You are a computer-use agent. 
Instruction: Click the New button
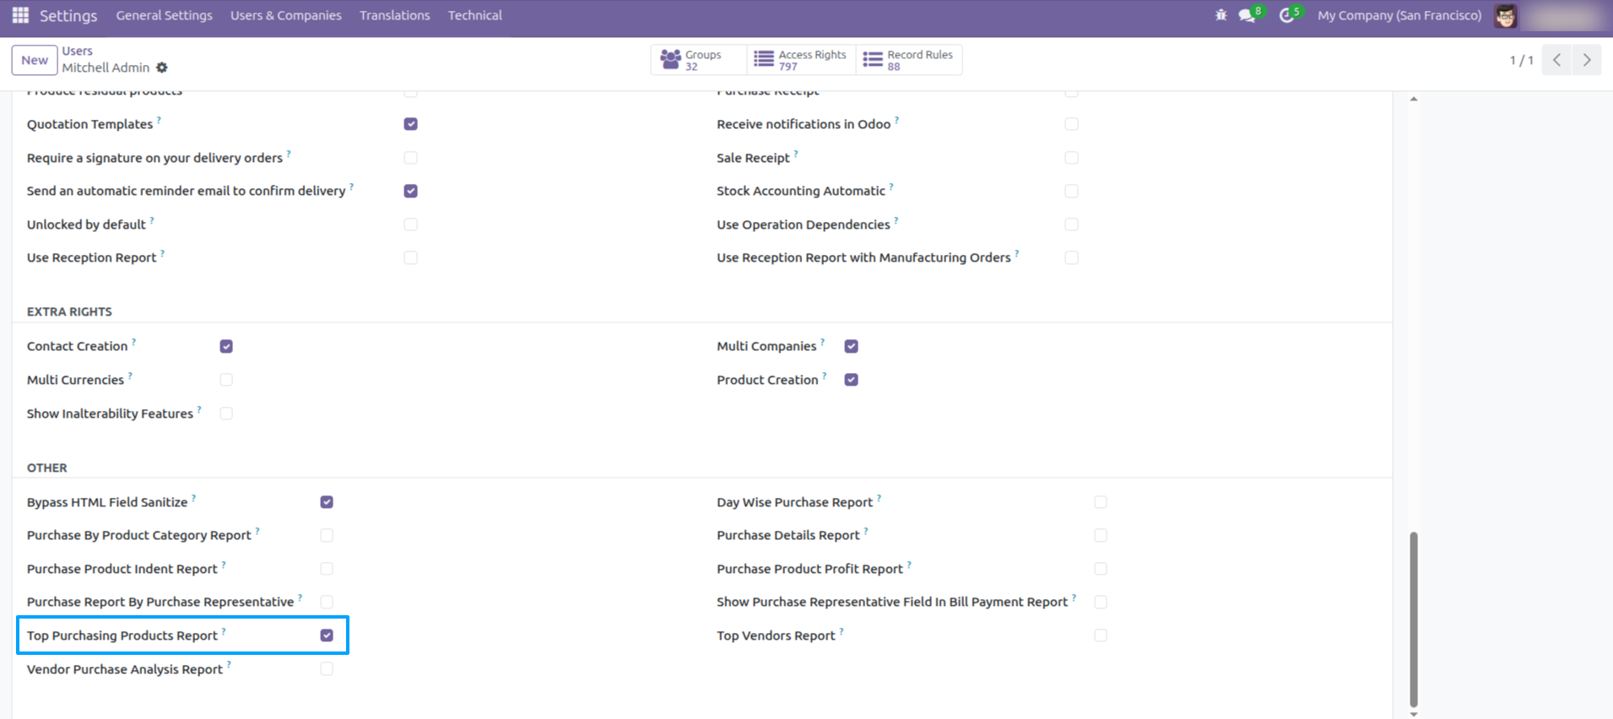tap(35, 60)
